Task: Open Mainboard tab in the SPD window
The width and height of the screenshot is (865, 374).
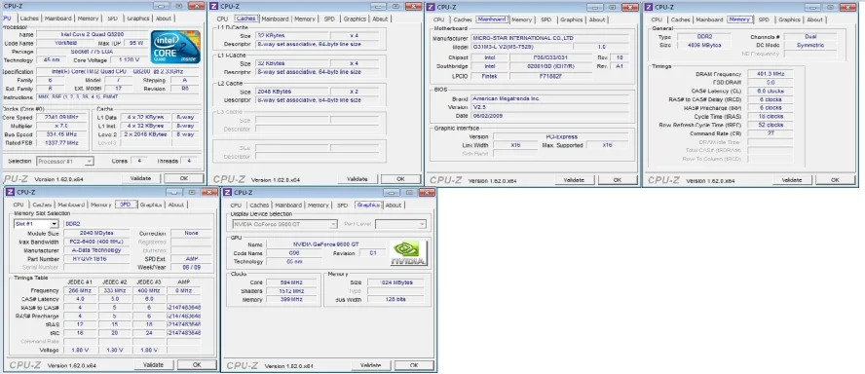Action: [x=71, y=205]
